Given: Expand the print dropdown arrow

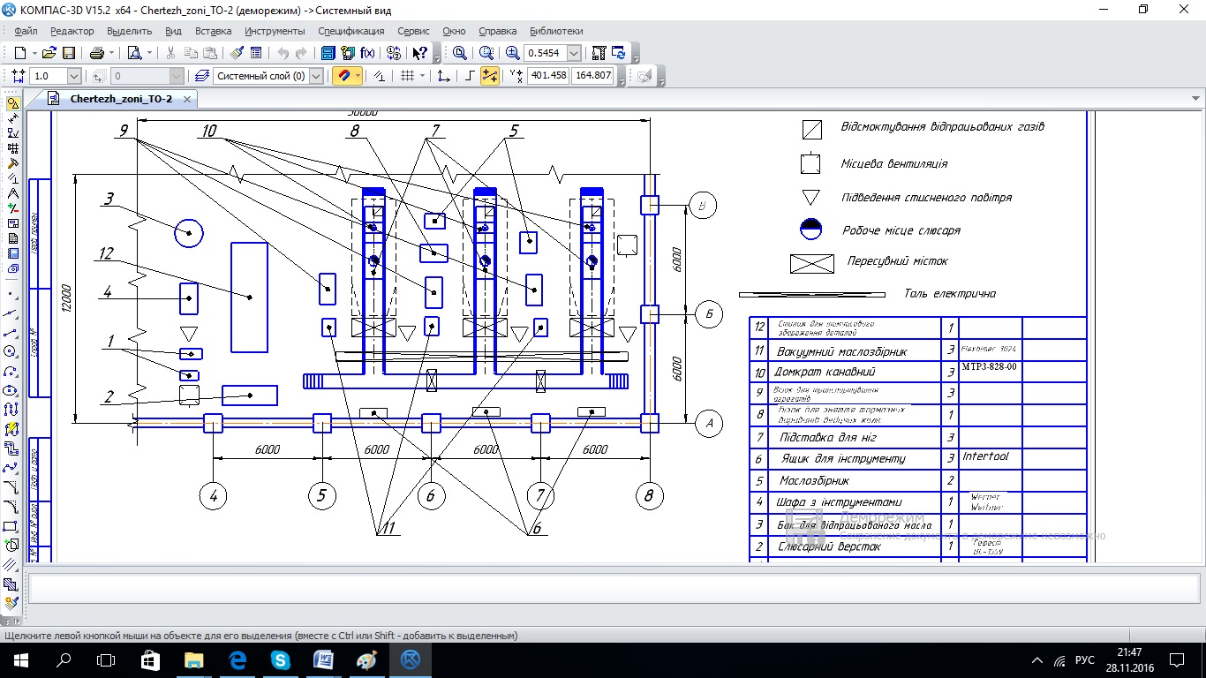Looking at the screenshot, I should tap(112, 53).
